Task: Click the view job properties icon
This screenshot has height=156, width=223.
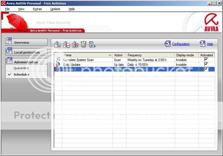Action: [67, 44]
